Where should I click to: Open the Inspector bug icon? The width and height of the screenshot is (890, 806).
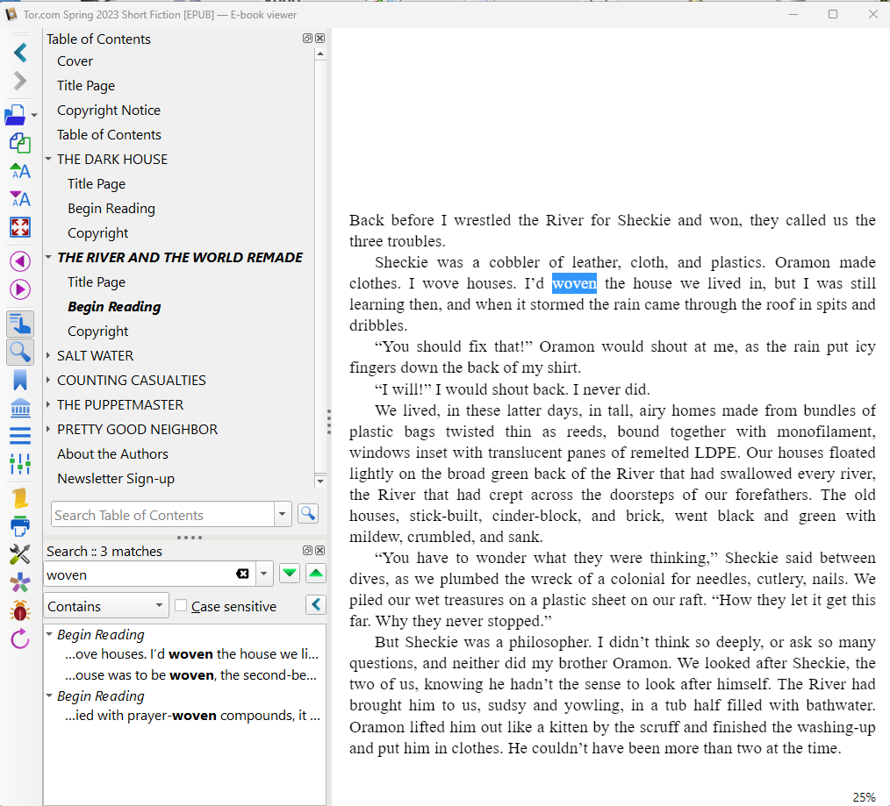point(20,610)
